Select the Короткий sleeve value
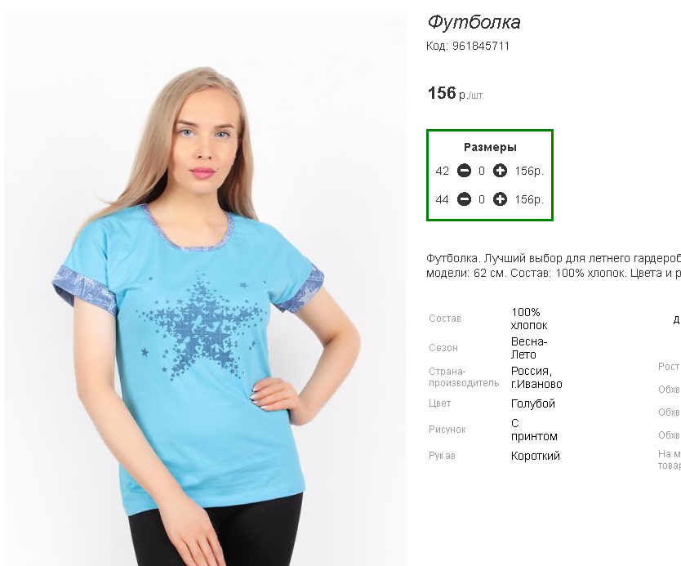This screenshot has width=681, height=566. tap(535, 456)
